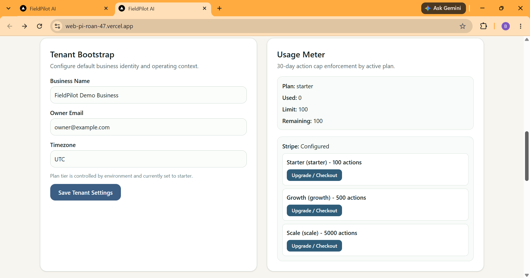The width and height of the screenshot is (530, 278).
Task: Click 'Growth (growth) - 500 actions' text
Action: 326,198
